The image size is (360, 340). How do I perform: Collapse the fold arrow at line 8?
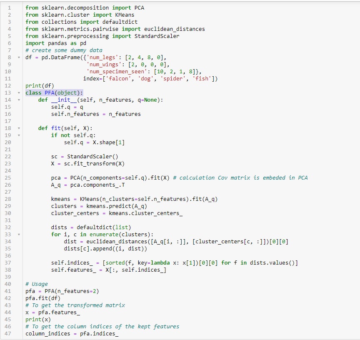point(19,57)
